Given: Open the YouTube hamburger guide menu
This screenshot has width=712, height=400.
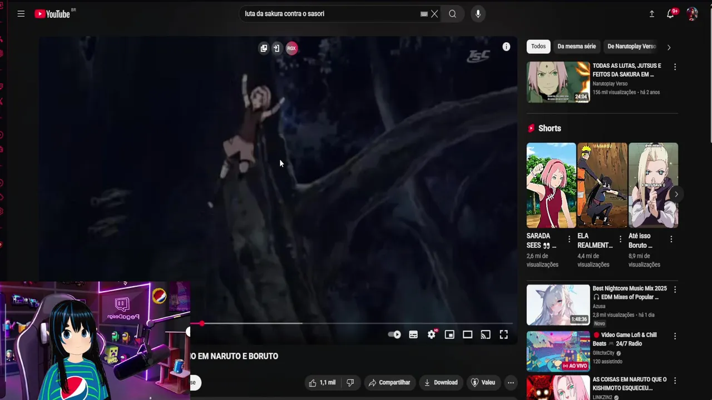Looking at the screenshot, I should (x=21, y=14).
